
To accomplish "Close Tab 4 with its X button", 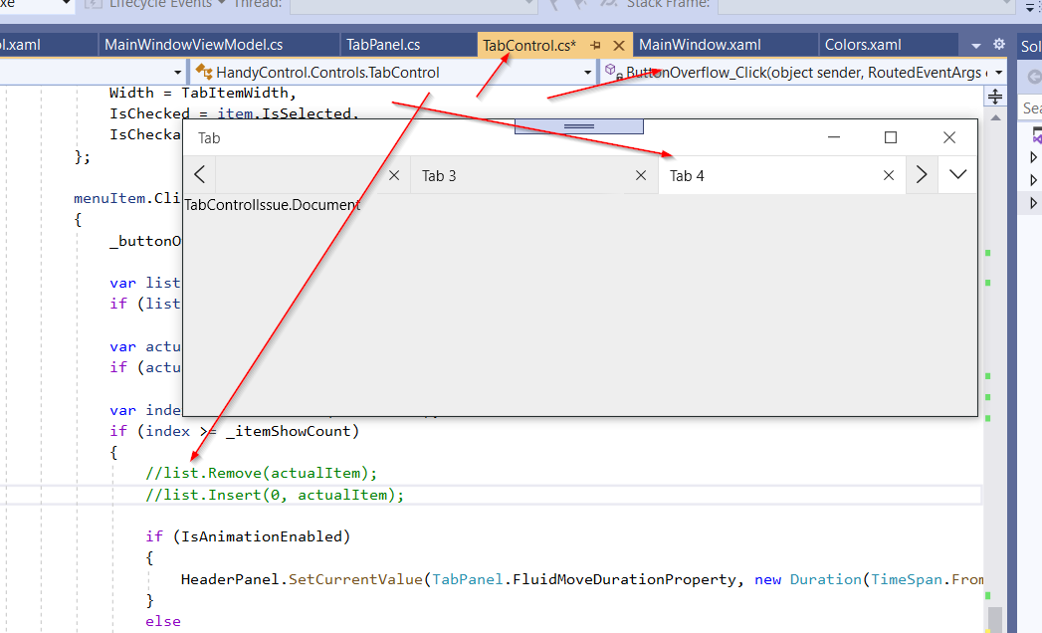I will tap(888, 174).
